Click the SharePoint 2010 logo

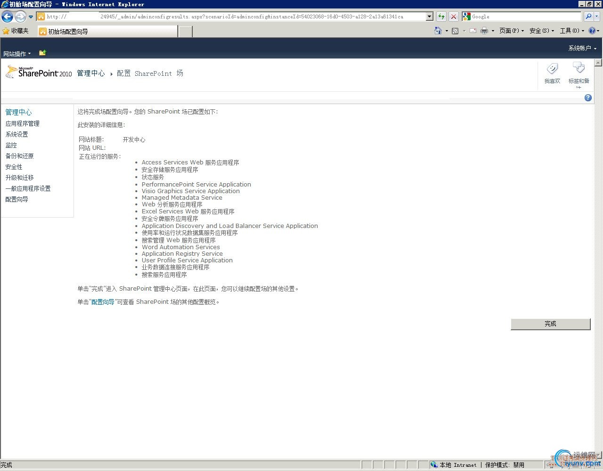39,72
